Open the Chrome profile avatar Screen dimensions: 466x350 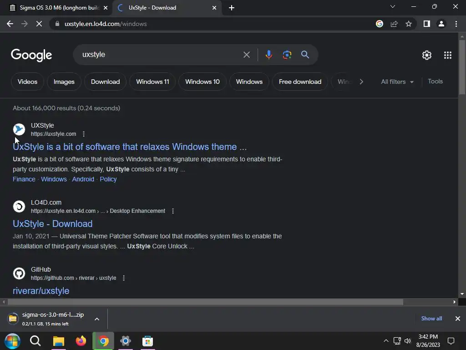(x=441, y=24)
